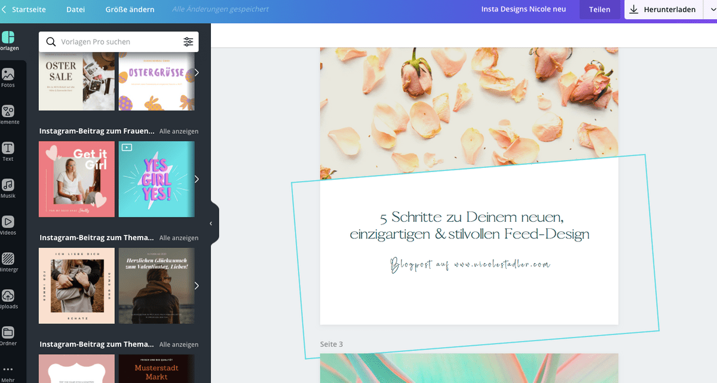
Task: Open template search filter options
Action: [188, 42]
